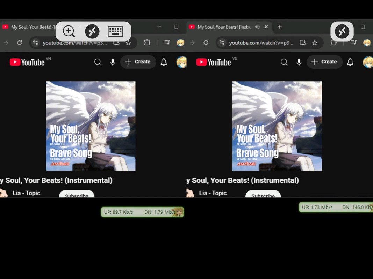Go forward in the left browser window
Viewport: 373px width, 279px height.
click(6, 43)
